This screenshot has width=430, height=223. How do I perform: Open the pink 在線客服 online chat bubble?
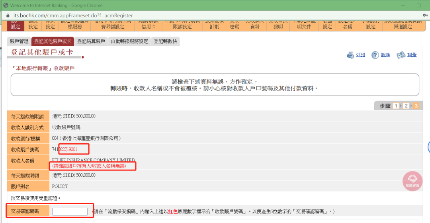412,181
